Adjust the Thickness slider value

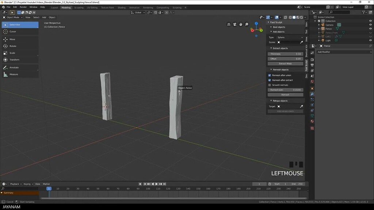[x=286, y=54]
